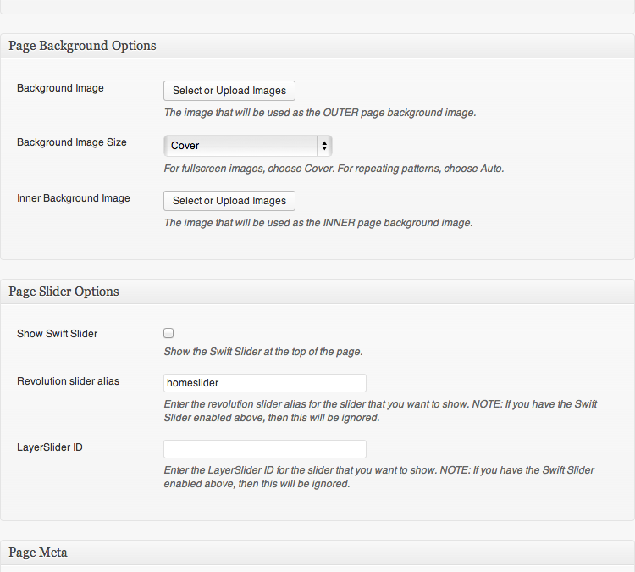Click the Background Image Size label
The height and width of the screenshot is (572, 635).
[72, 142]
